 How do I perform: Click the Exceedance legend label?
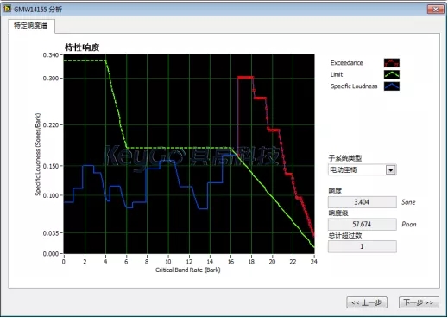click(x=347, y=63)
